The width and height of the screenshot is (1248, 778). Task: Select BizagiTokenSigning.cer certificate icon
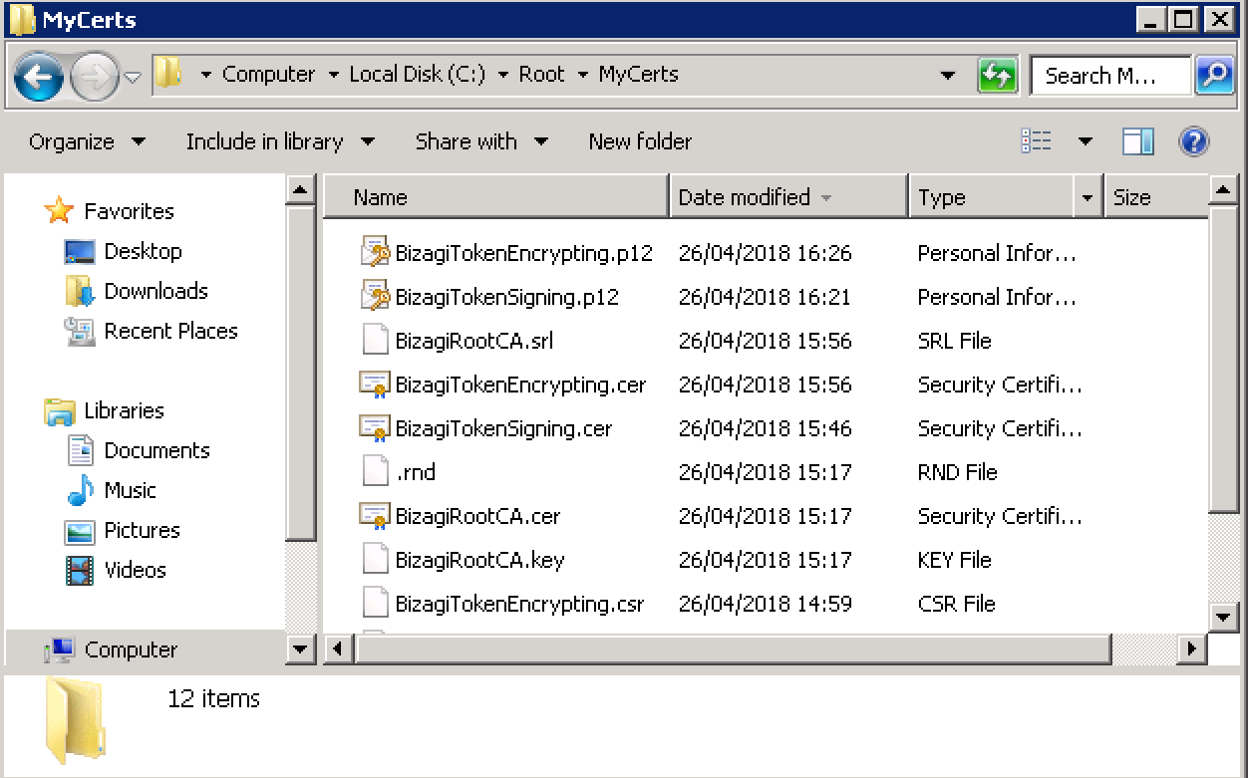pyautogui.click(x=374, y=428)
